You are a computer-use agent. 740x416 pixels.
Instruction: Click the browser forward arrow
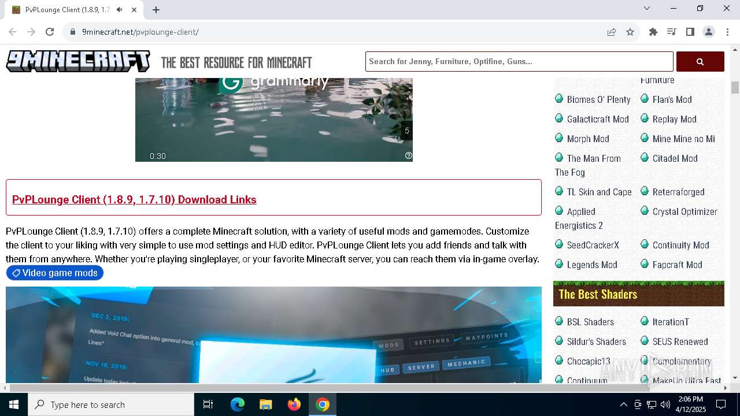pos(31,32)
